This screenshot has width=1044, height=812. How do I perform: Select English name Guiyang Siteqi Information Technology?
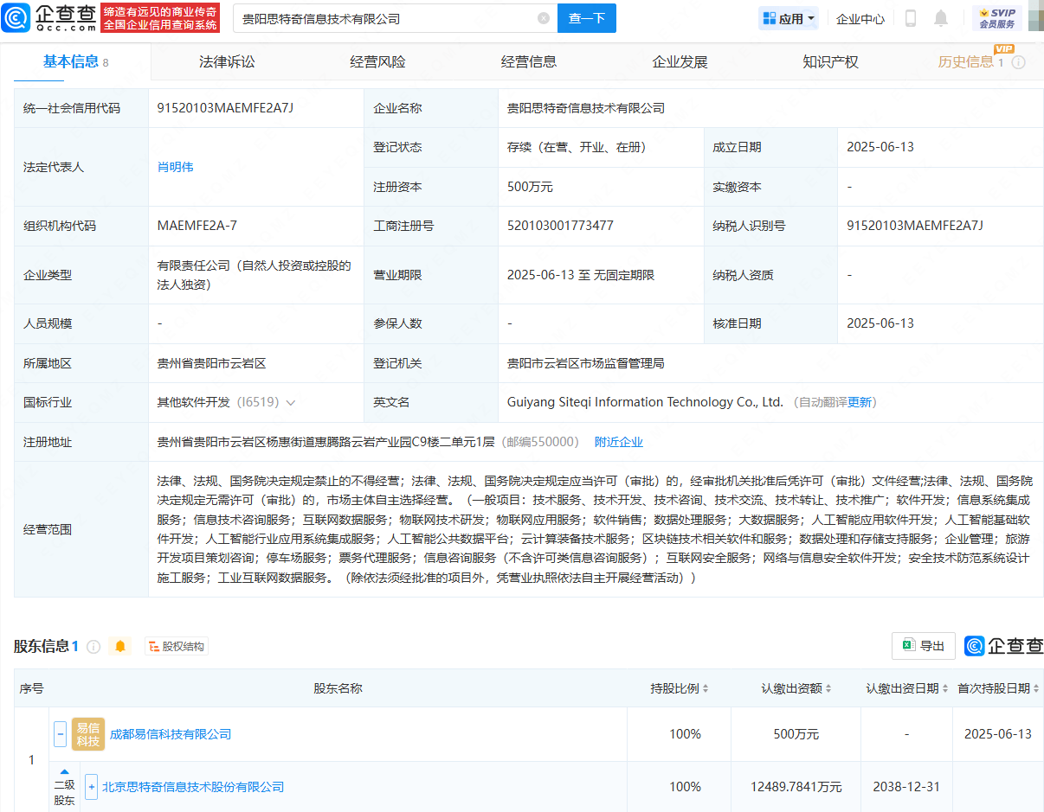[x=645, y=402]
